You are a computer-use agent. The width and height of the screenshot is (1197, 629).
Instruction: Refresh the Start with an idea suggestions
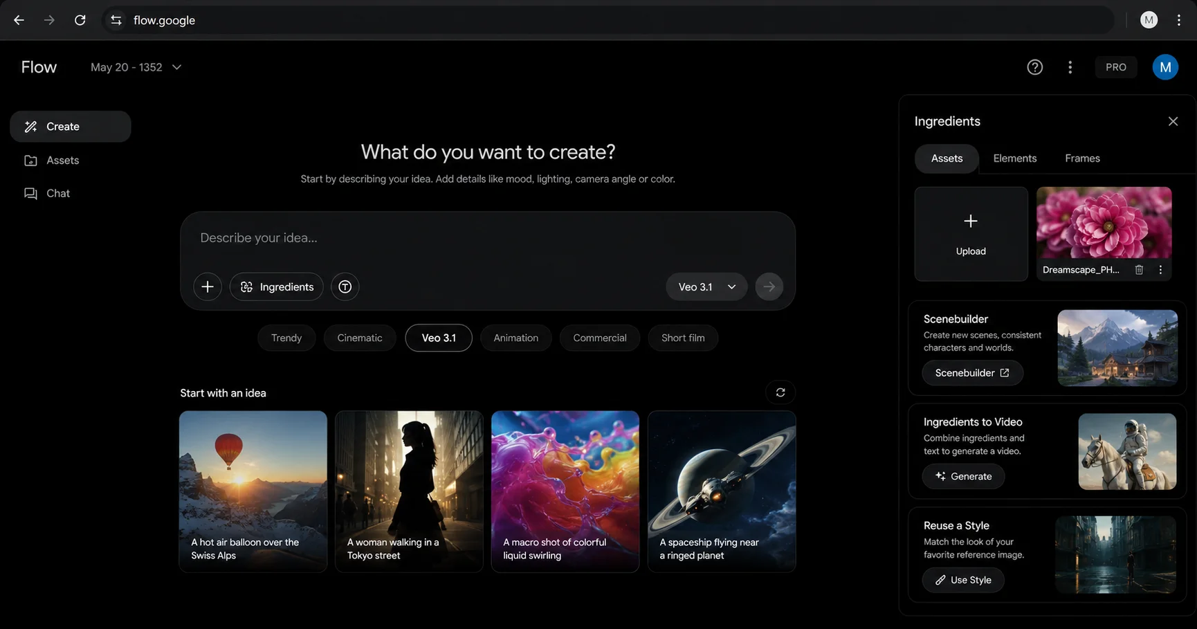[780, 392]
